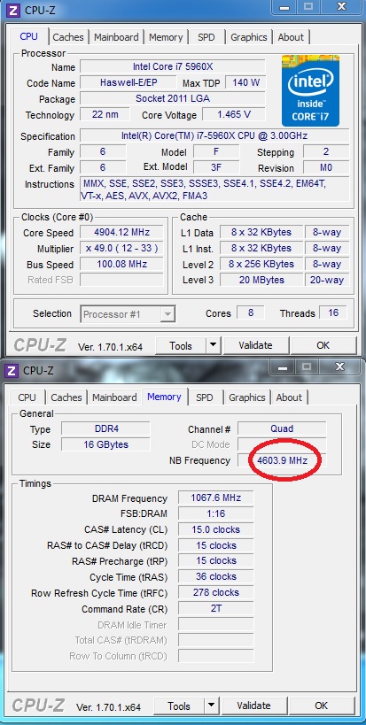Click the instructions list MMX, SSE, SSE2
This screenshot has height=725, width=366.
[x=214, y=189]
